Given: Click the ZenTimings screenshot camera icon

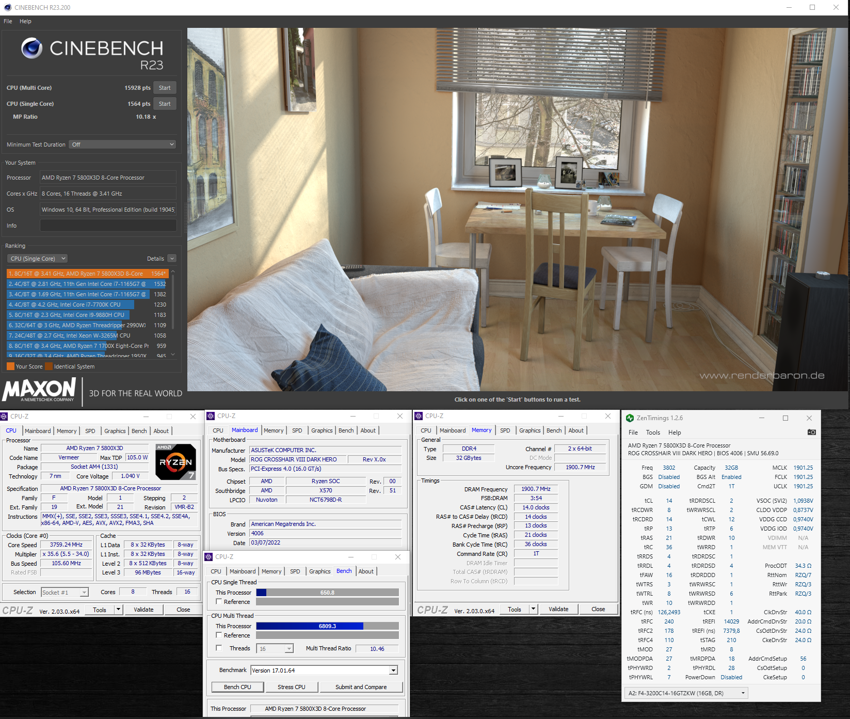Looking at the screenshot, I should [811, 432].
